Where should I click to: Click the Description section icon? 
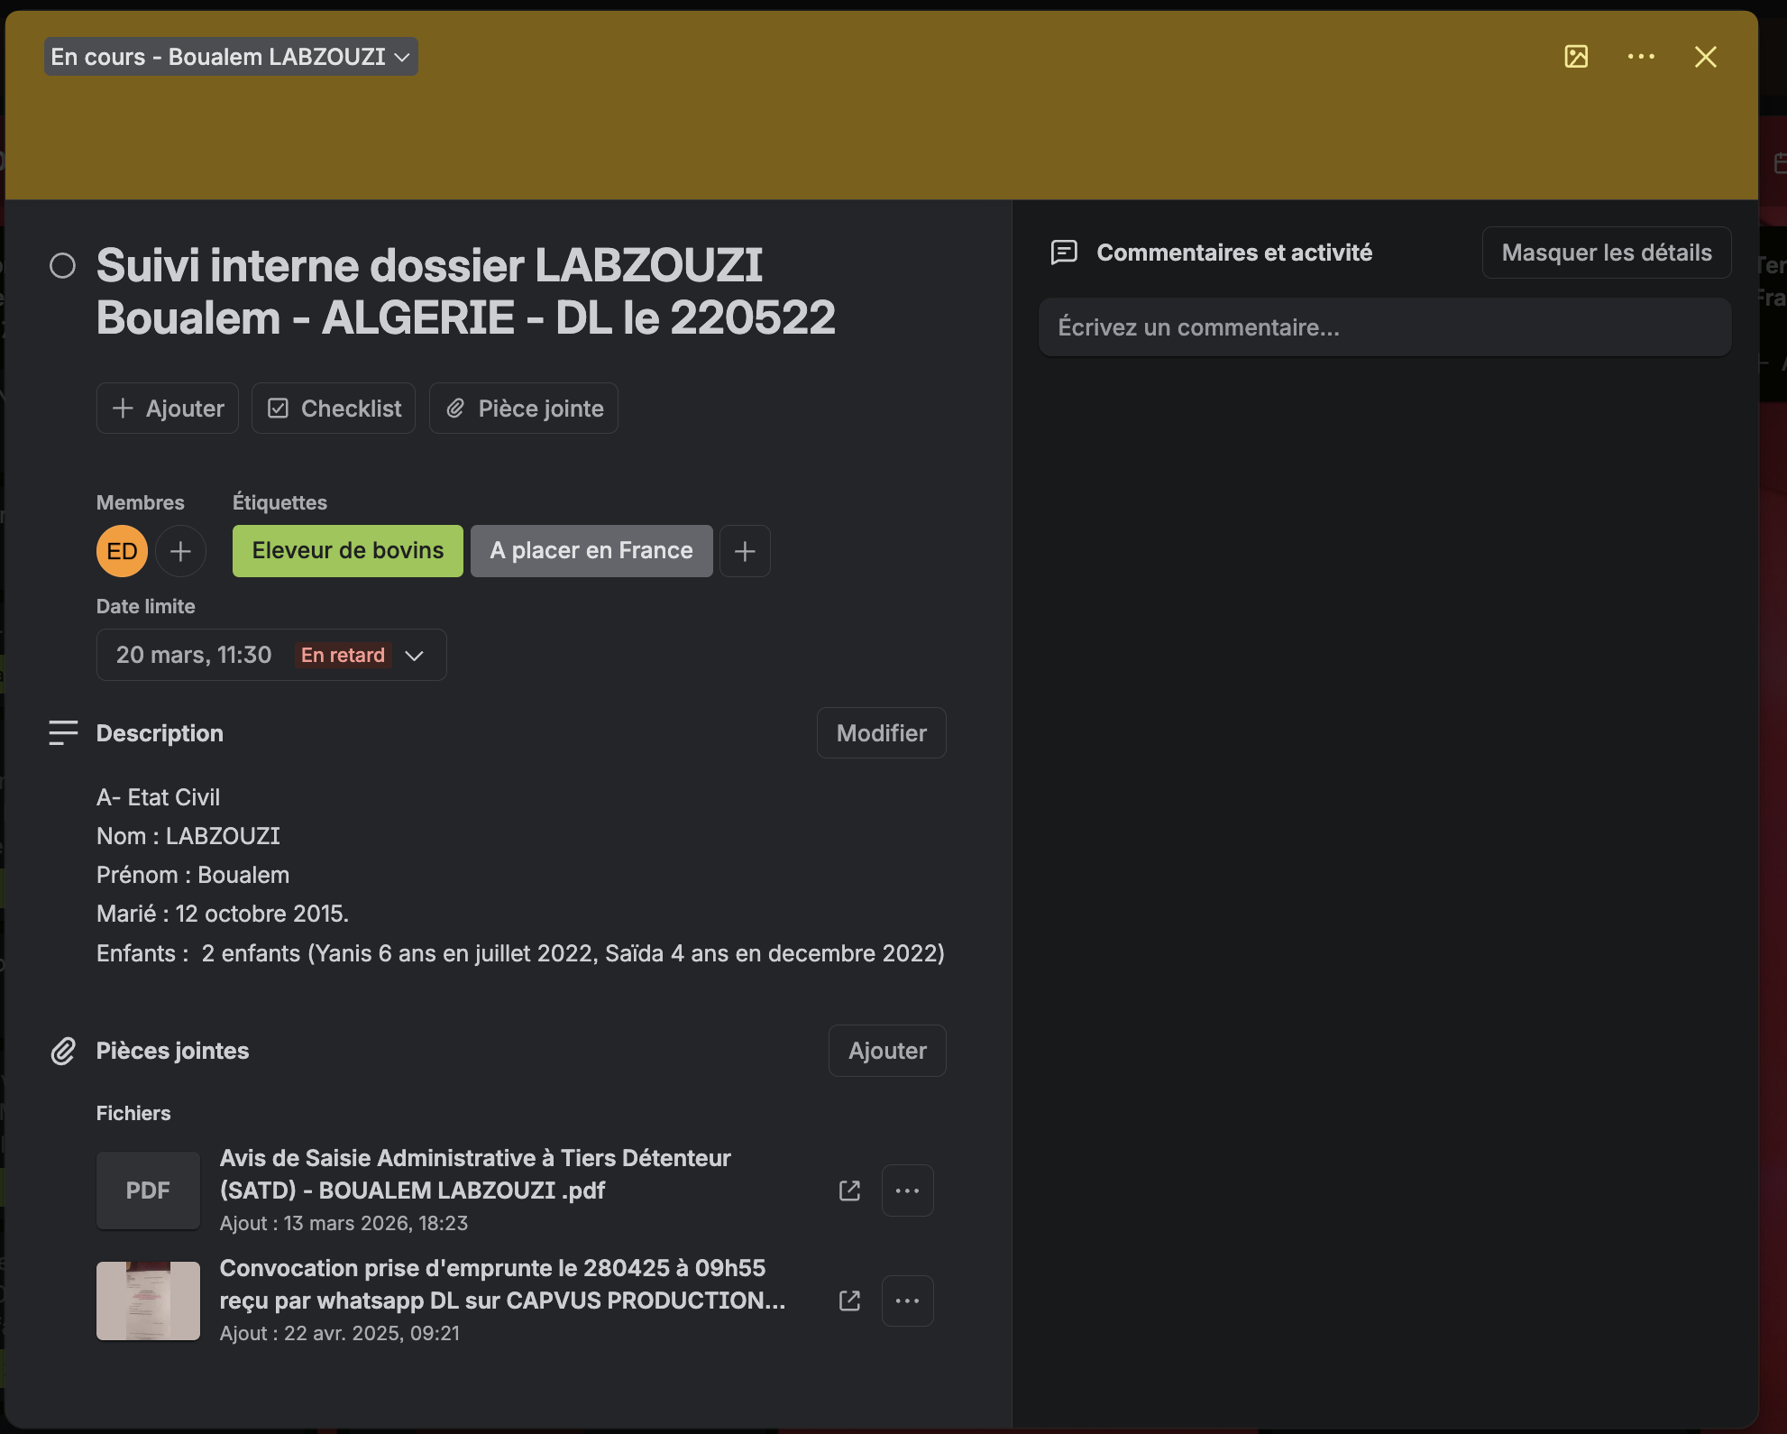tap(63, 733)
